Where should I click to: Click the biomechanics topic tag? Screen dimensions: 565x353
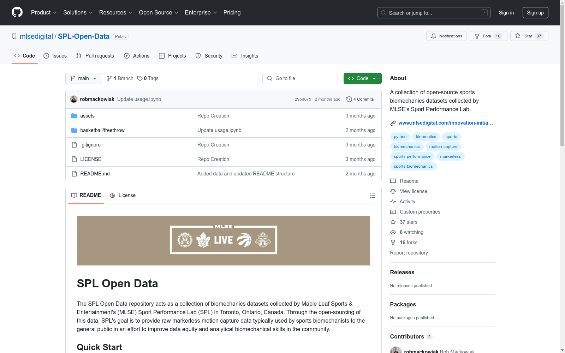coord(407,146)
